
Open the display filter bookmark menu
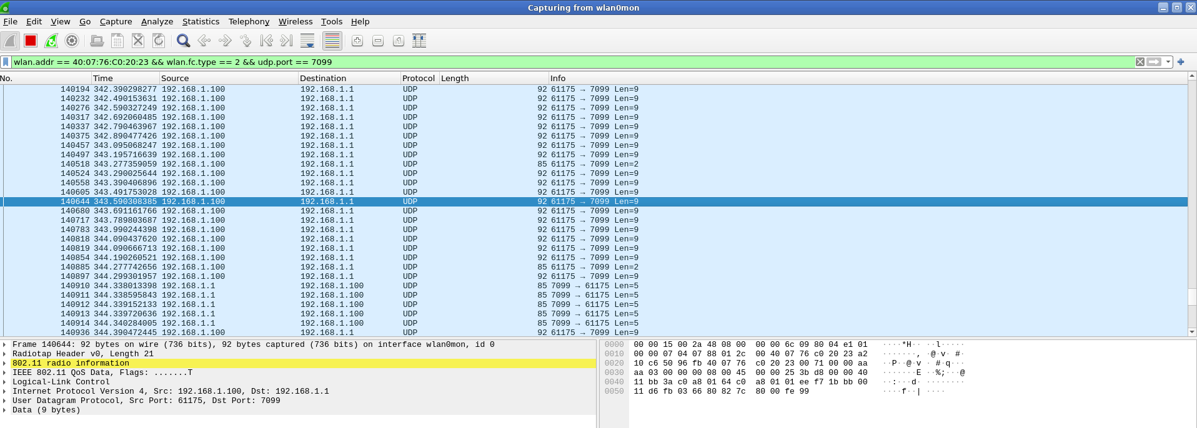click(x=6, y=62)
